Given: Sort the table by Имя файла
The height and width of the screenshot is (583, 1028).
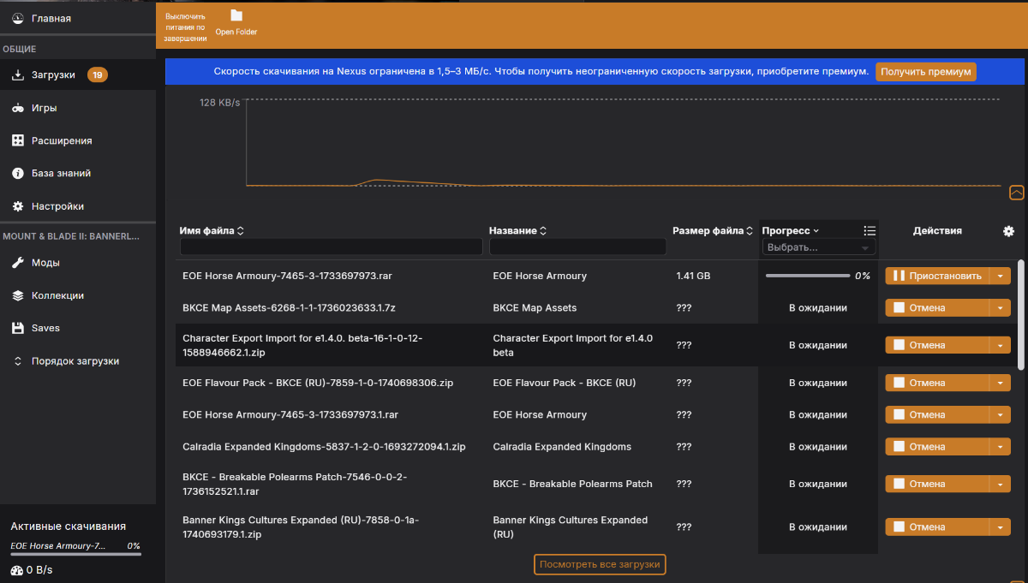Looking at the screenshot, I should (x=212, y=230).
